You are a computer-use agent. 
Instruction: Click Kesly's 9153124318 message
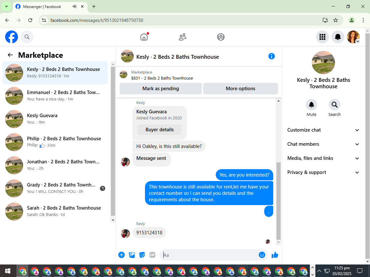pos(149,233)
